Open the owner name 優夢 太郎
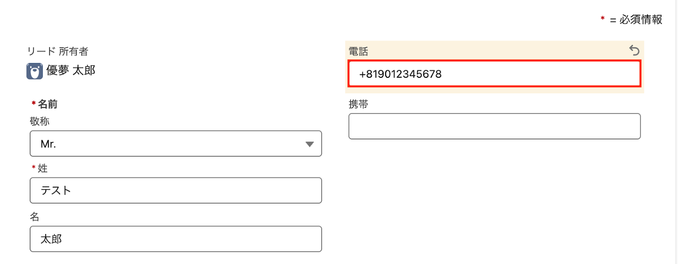Screen dimensions: 678x264 click(x=71, y=70)
